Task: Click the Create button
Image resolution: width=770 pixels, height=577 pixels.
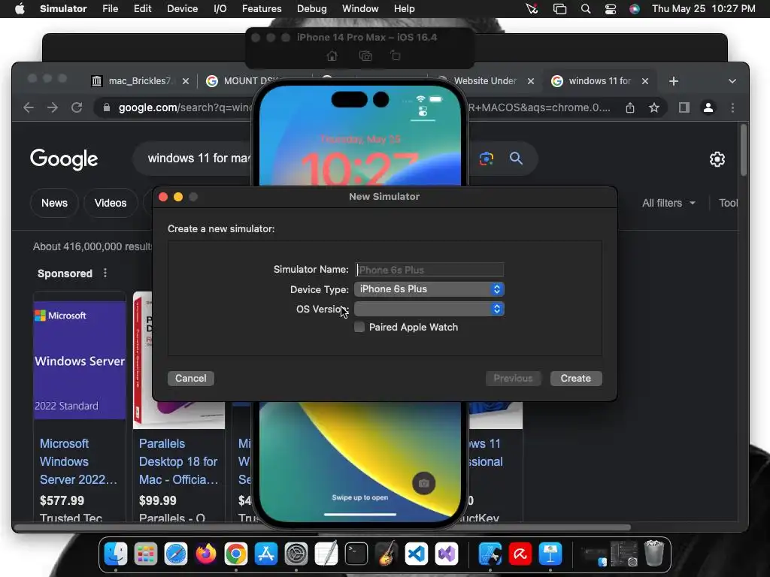Action: click(575, 379)
